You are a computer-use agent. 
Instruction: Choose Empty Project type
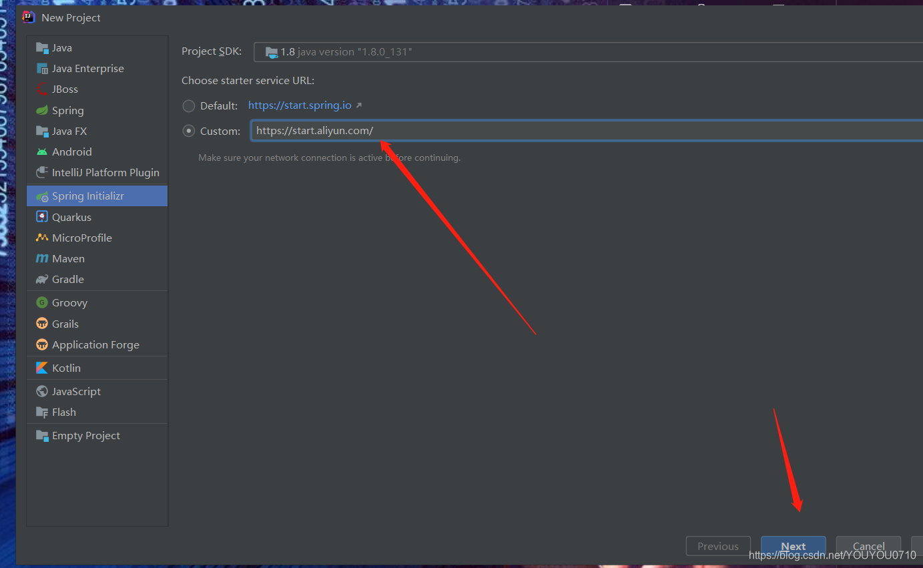97,436
